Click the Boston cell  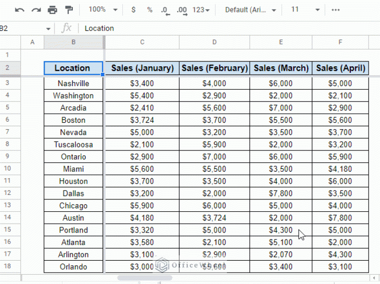(x=73, y=120)
